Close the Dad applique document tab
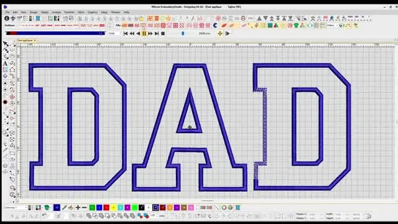Viewport: 398px width, 224px height. coord(35,40)
